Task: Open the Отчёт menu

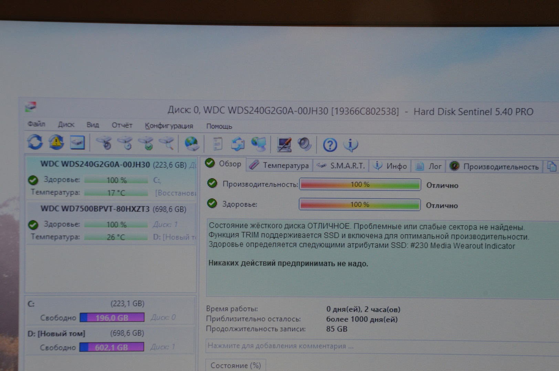Action: (122, 125)
